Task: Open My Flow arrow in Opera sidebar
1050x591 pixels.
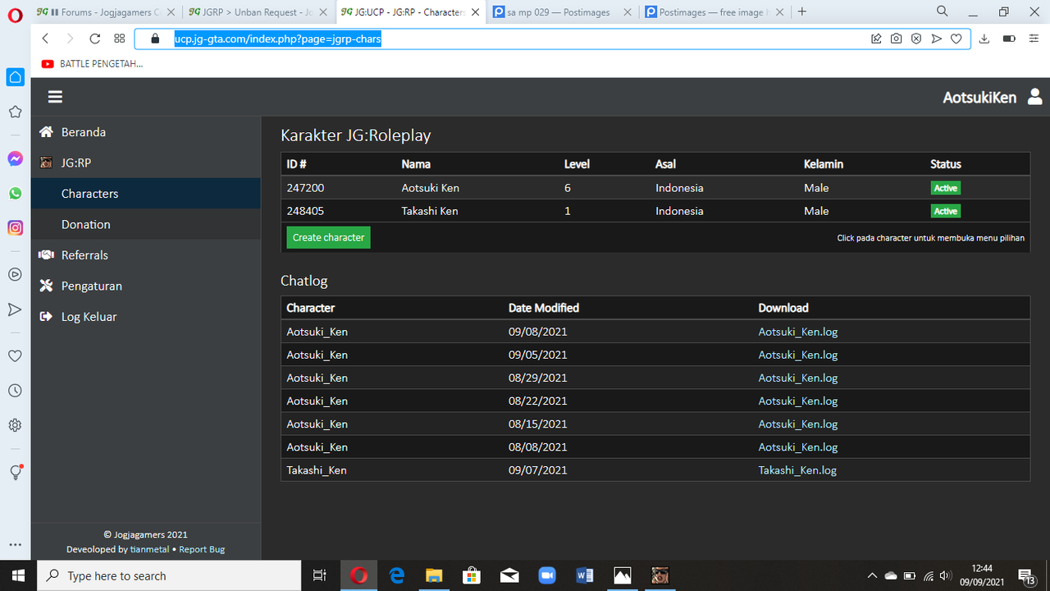Action: coord(15,309)
